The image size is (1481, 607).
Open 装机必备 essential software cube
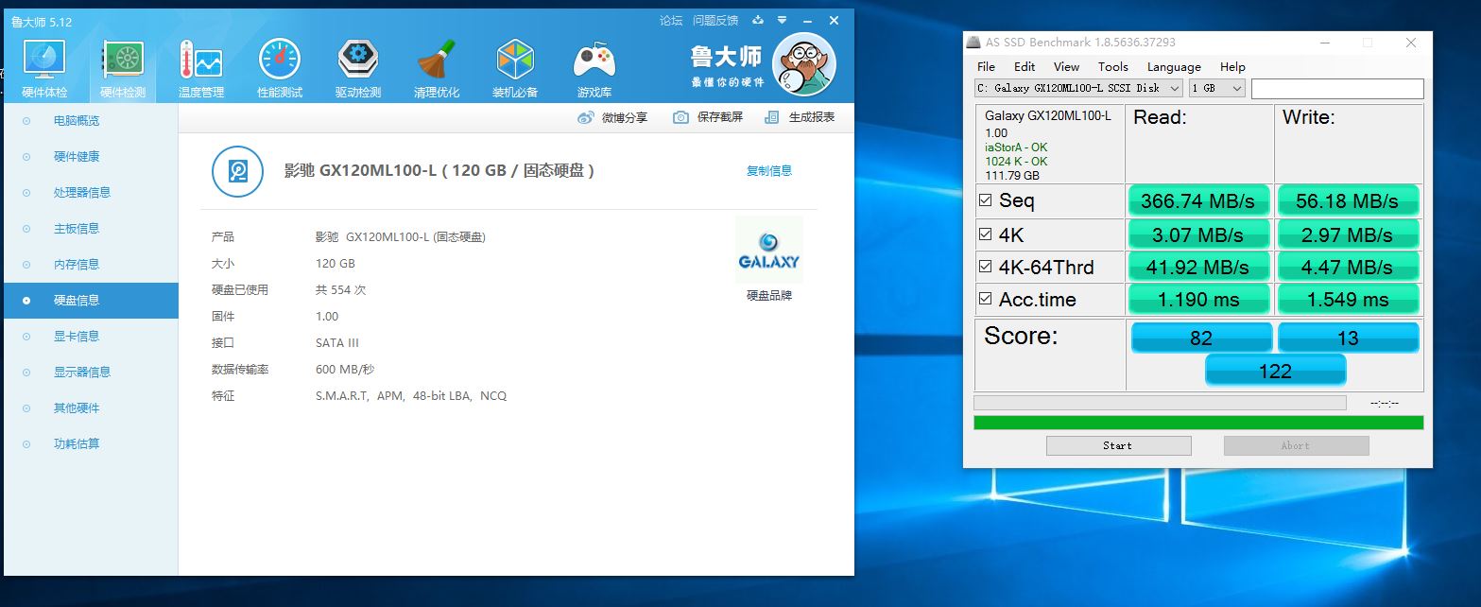pyautogui.click(x=515, y=69)
